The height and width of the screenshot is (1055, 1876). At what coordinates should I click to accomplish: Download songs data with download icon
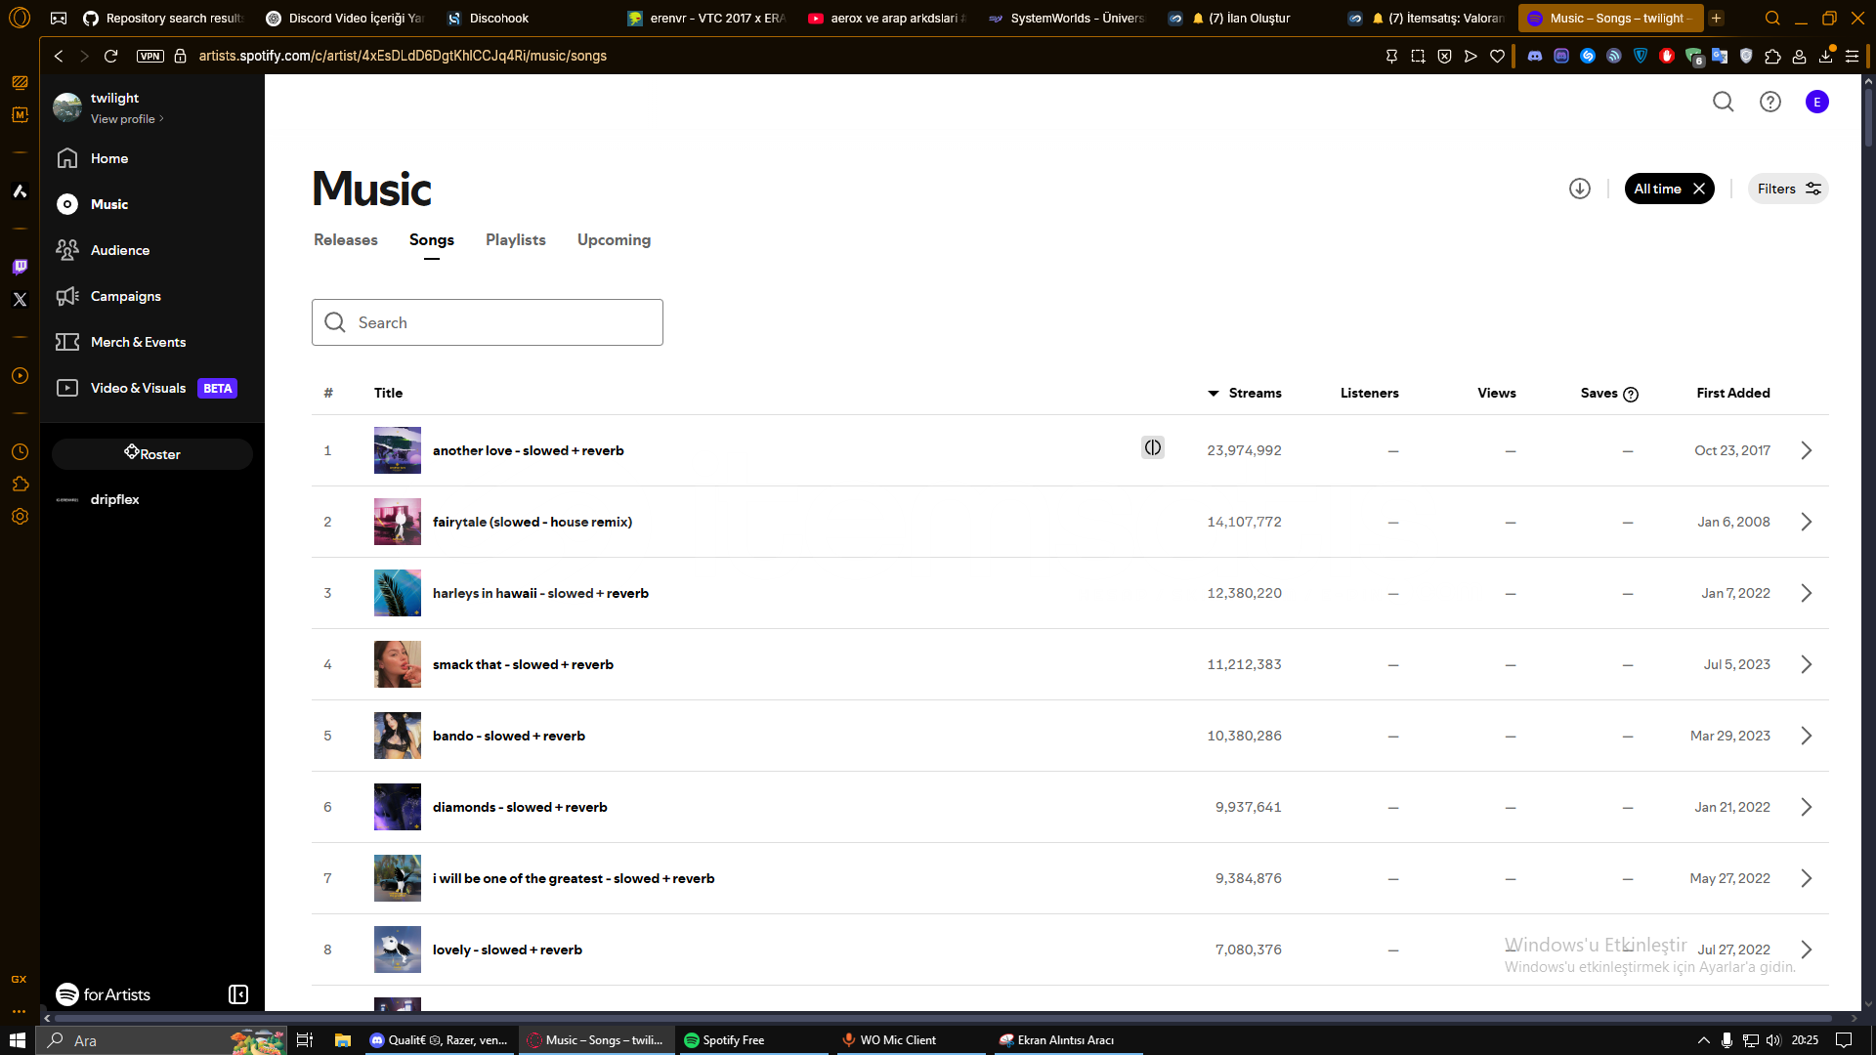[x=1580, y=189]
